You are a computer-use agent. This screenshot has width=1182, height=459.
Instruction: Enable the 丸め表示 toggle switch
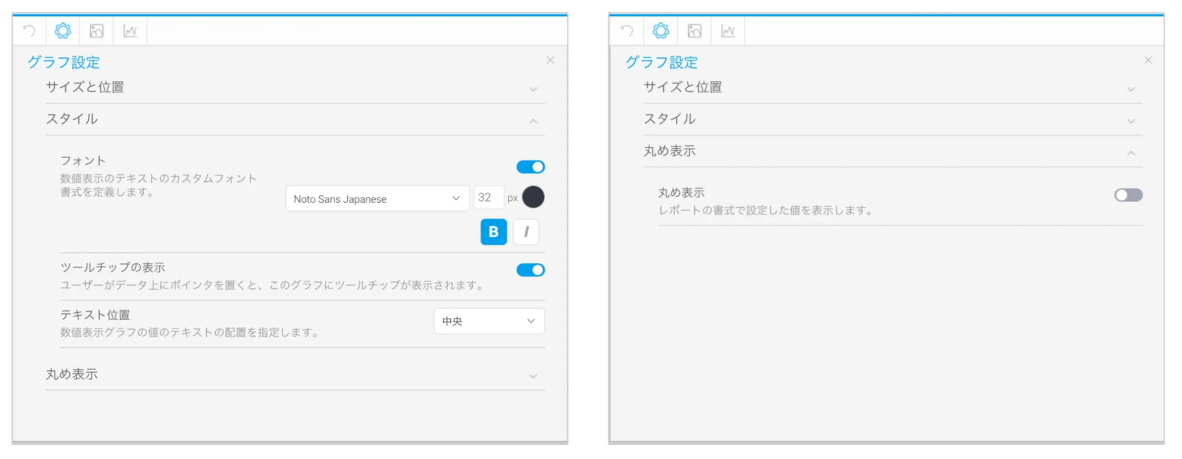pyautogui.click(x=1128, y=195)
